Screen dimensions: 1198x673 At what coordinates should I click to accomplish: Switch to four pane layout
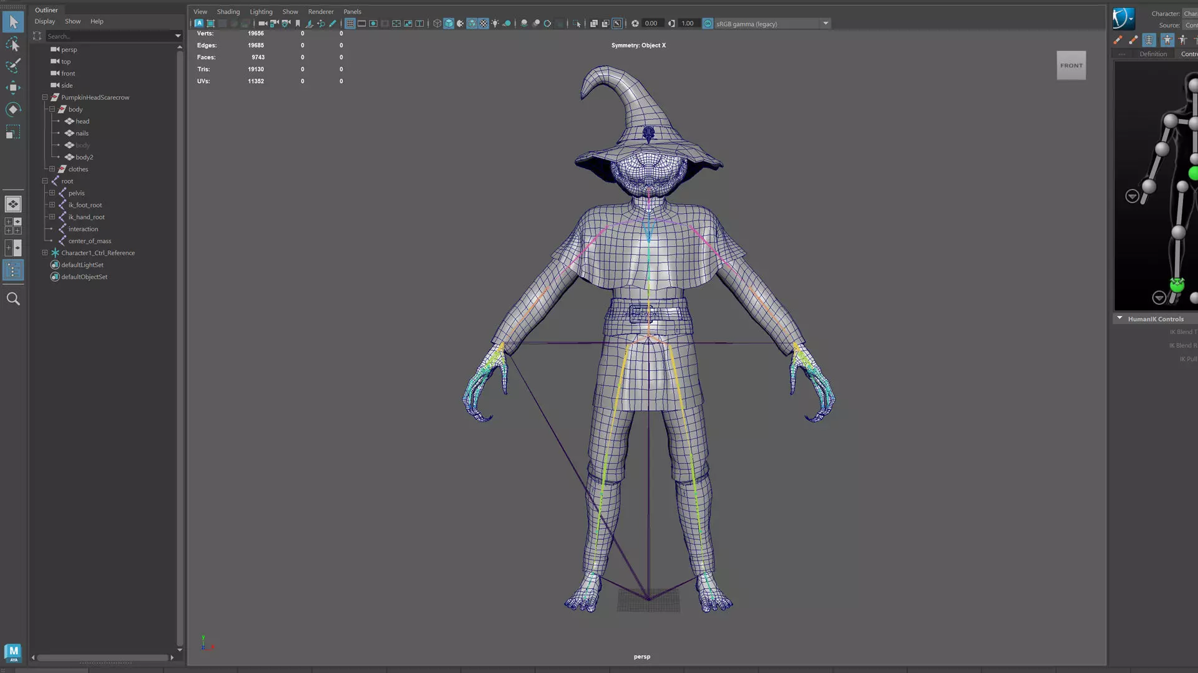13,226
